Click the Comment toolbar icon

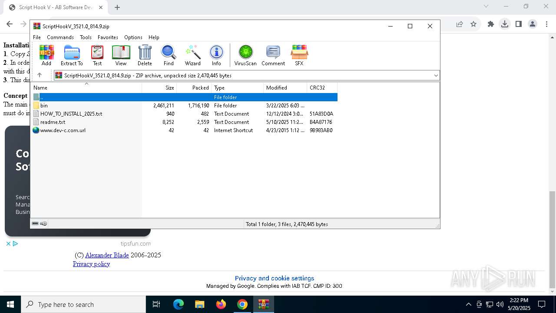(273, 55)
